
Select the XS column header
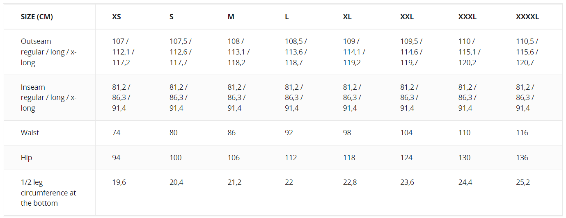pyautogui.click(x=117, y=17)
